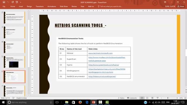This screenshot has width=187, height=105.
Task: Click the 'Tell me what you want to do' box
Action: pos(110,6)
